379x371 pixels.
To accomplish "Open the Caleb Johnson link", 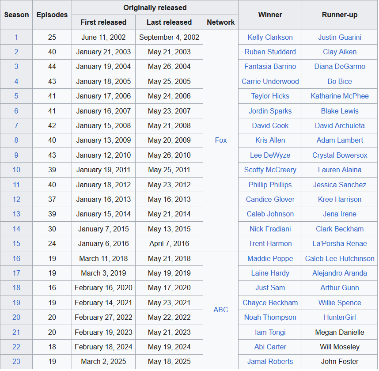I will pos(270,214).
